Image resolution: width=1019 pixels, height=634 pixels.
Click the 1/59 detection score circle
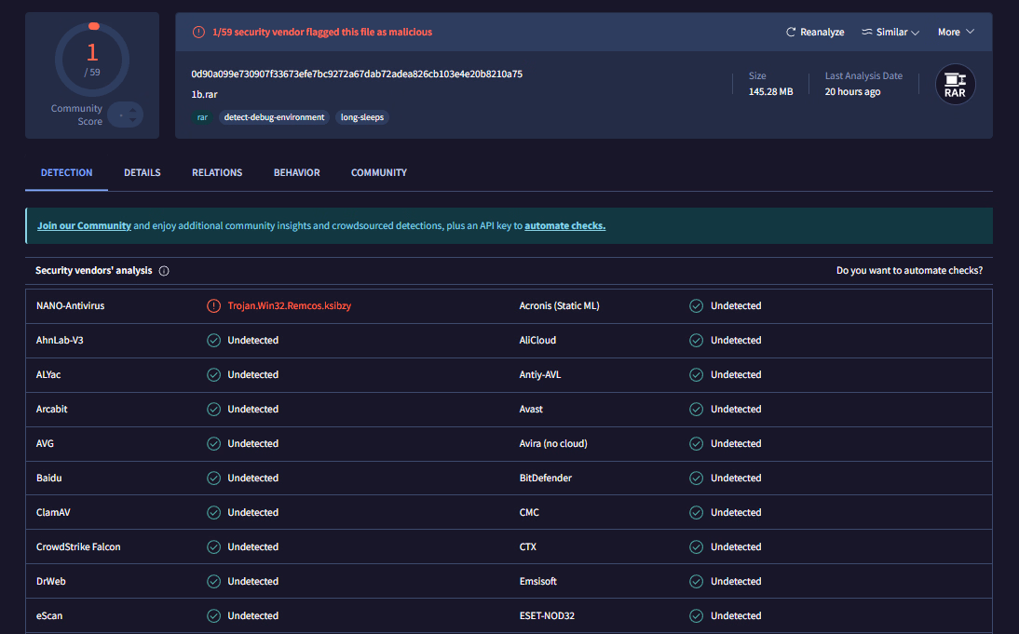tap(92, 60)
